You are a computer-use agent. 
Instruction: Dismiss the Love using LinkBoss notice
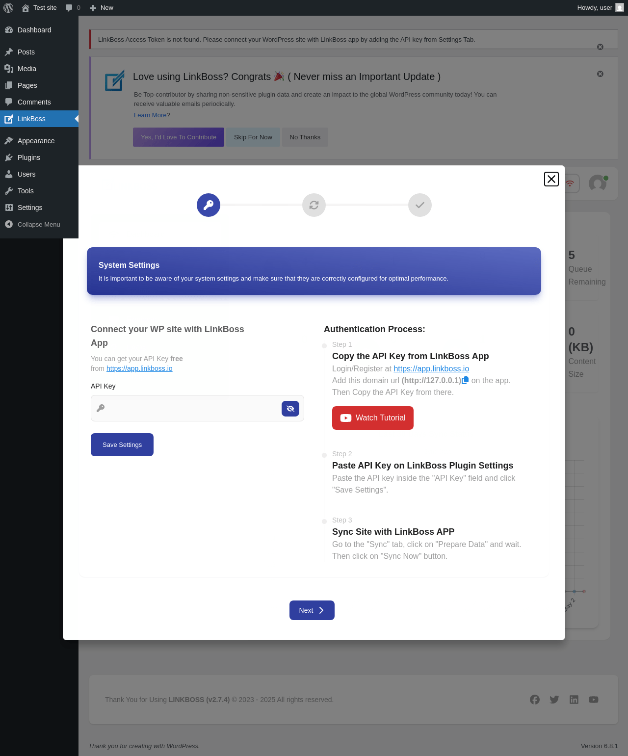pos(600,74)
